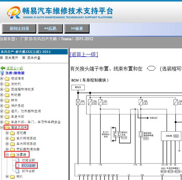Click the 菜单折叠 list icon
This screenshot has width=182, height=180.
(24, 57)
